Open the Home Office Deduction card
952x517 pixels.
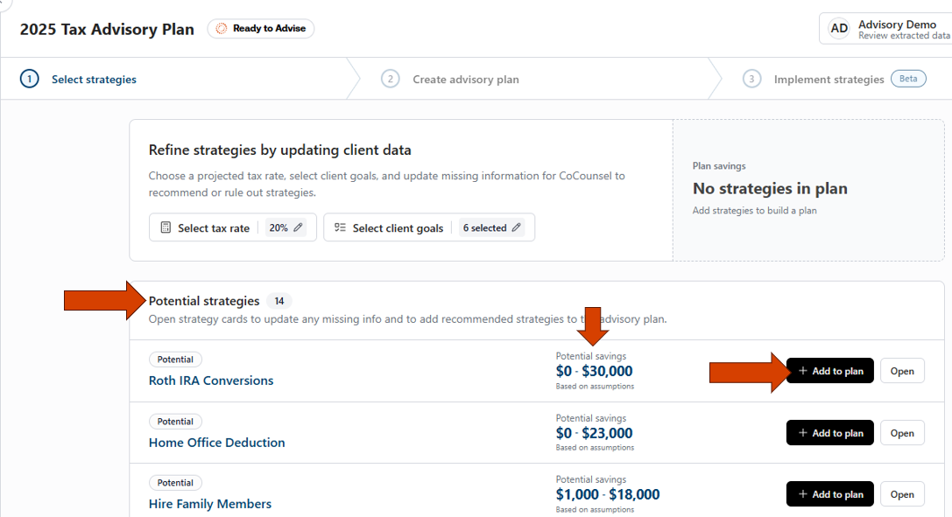click(x=902, y=433)
